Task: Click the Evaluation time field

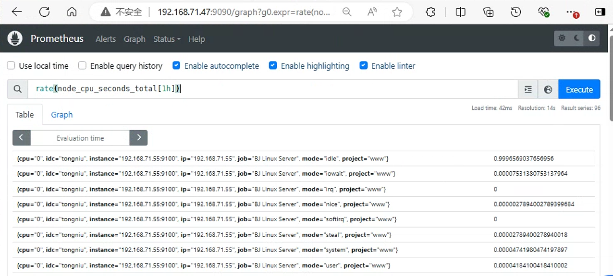Action: tap(80, 138)
